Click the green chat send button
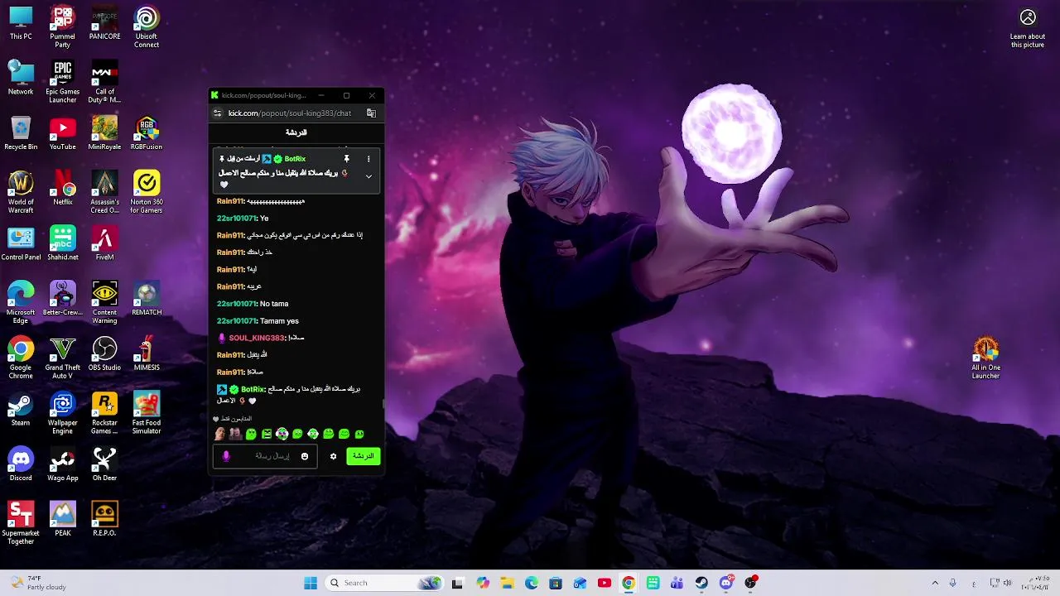The height and width of the screenshot is (596, 1060). pyautogui.click(x=364, y=456)
